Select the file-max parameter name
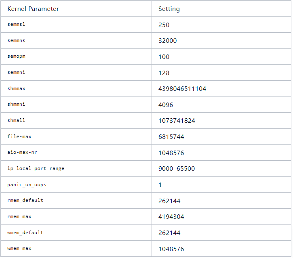The height and width of the screenshot is (258, 293). 19,136
